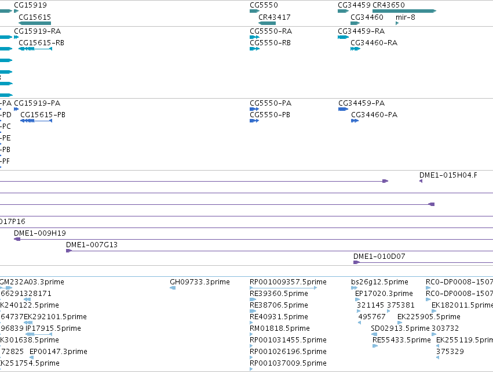Open transcript CG5550-RA

click(271, 31)
